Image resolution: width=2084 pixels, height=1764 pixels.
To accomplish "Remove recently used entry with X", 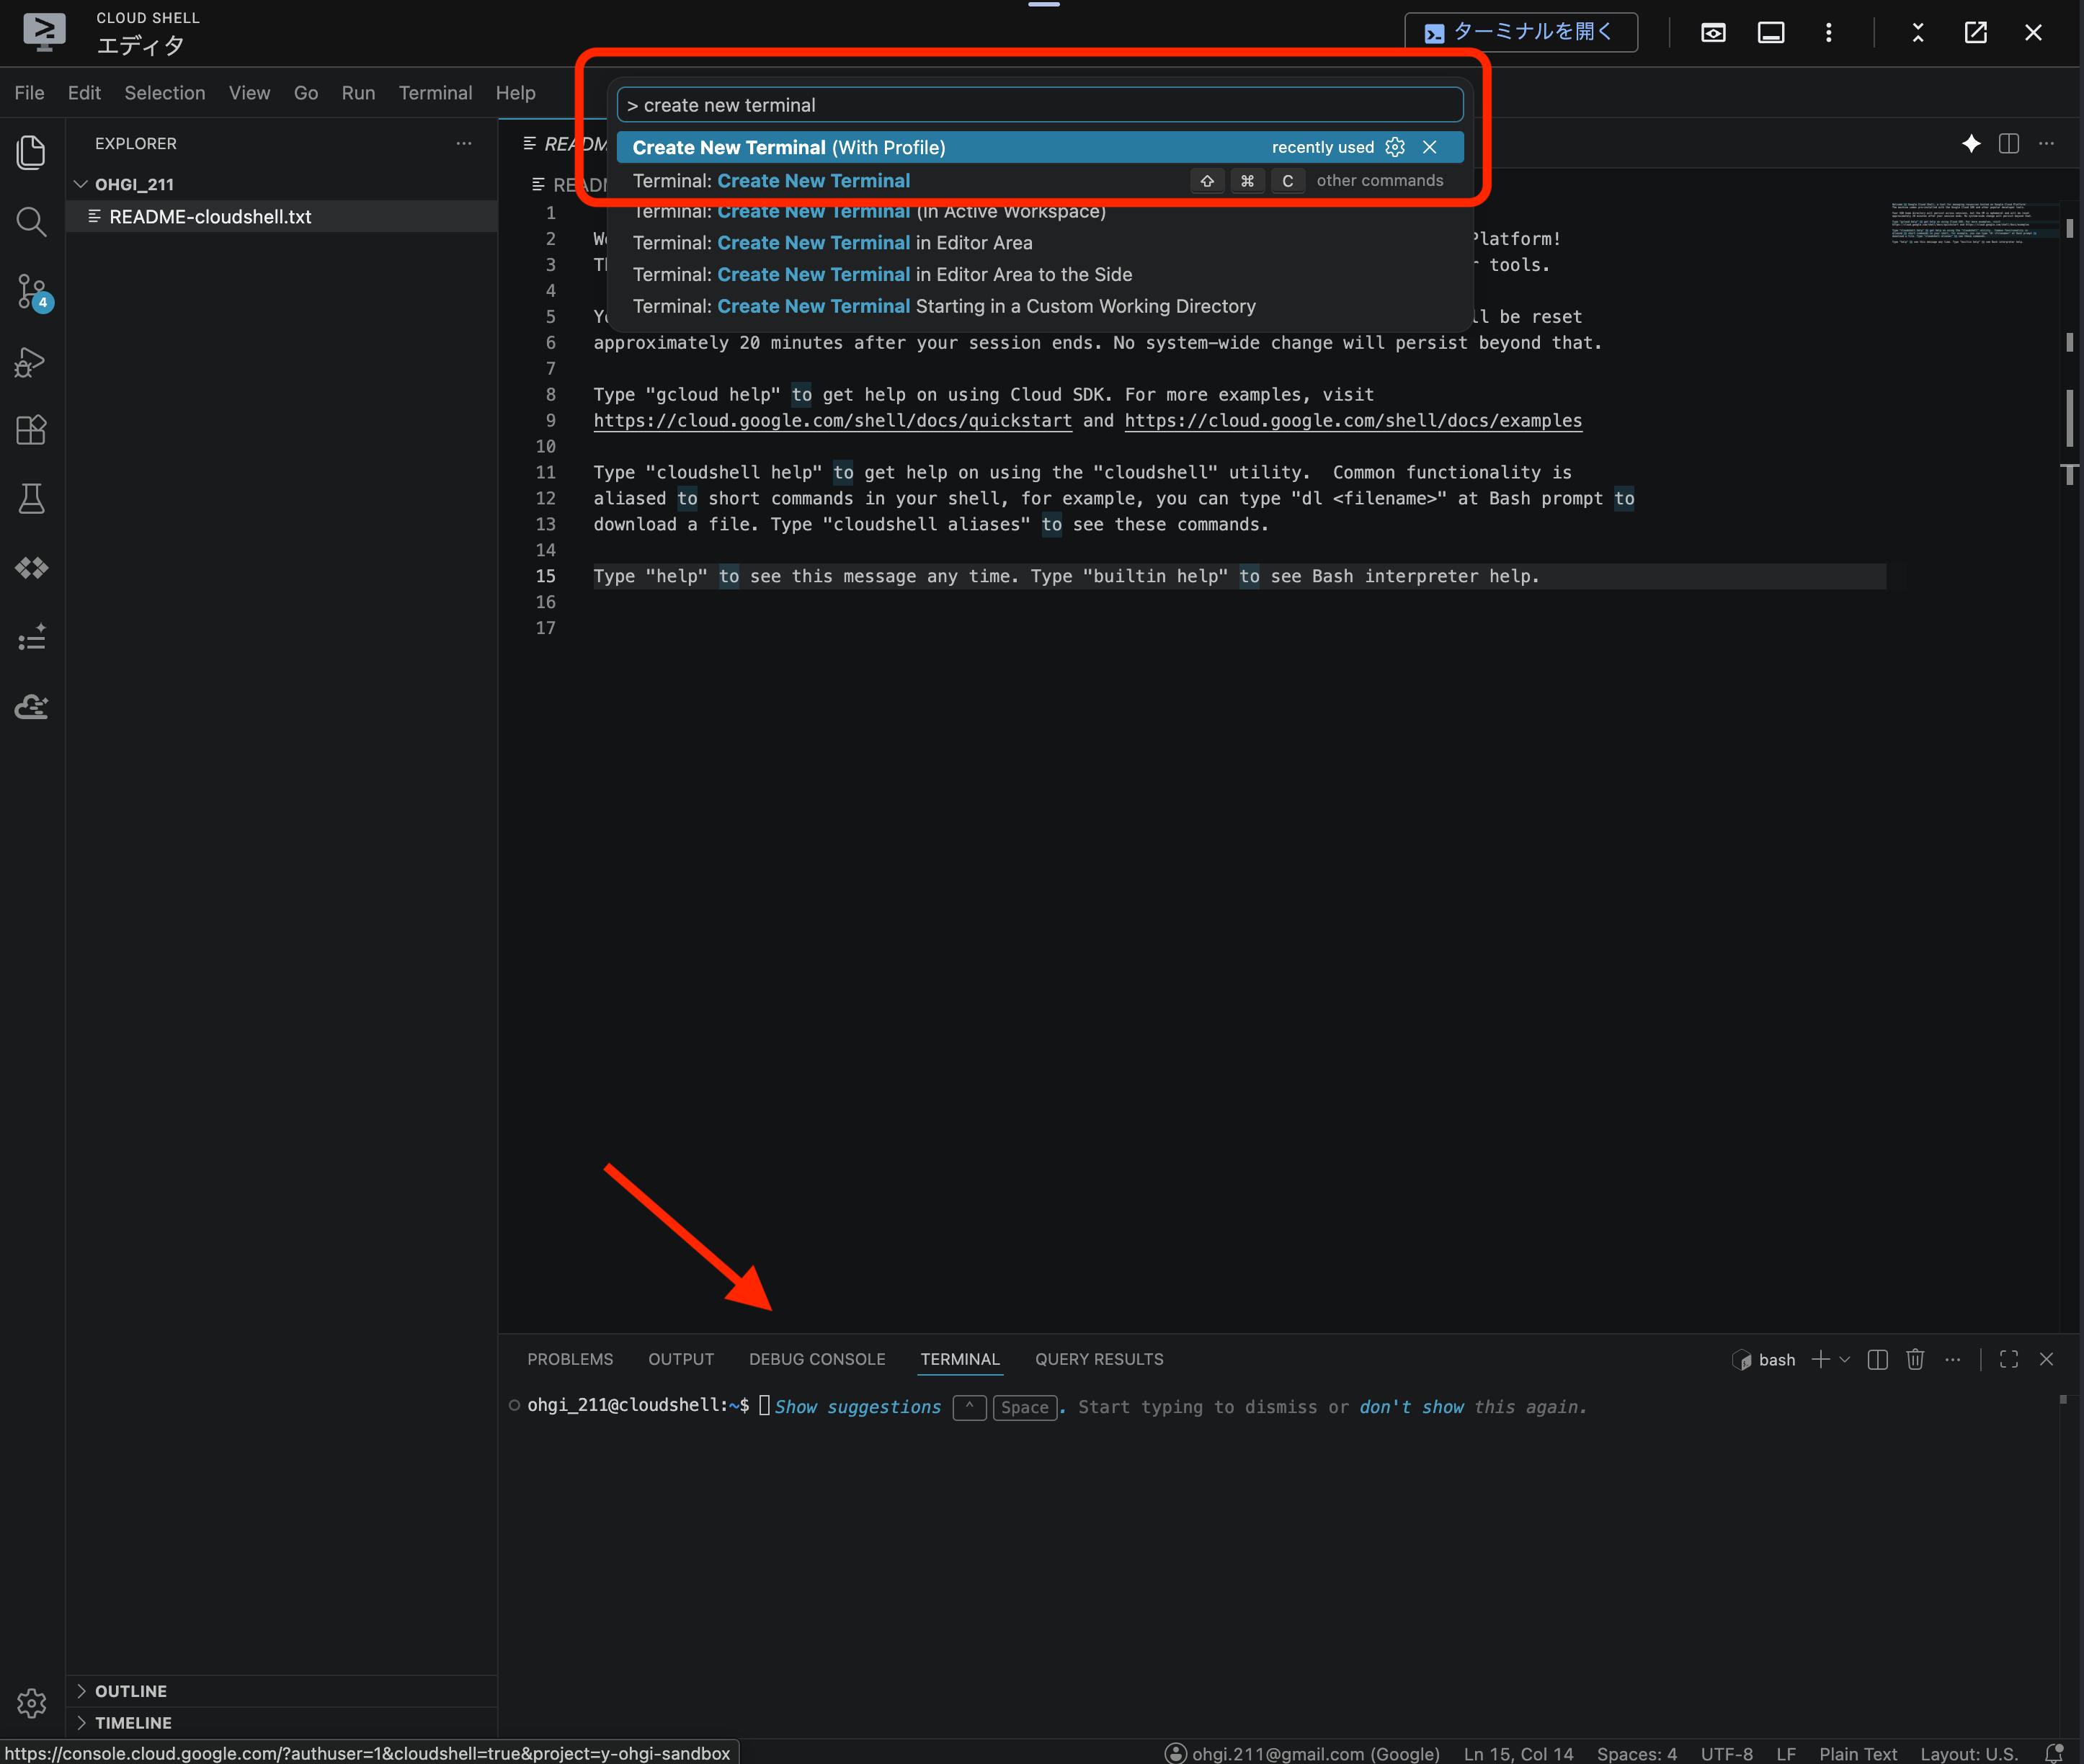I will pos(1430,147).
